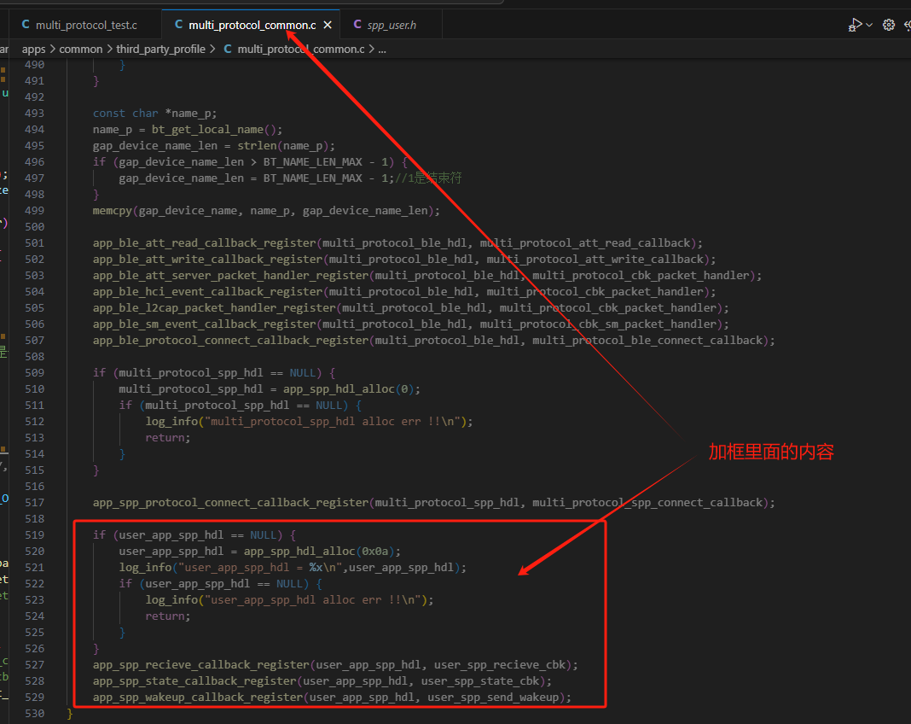
Task: Click 'app_ble_att_read_callback_register' function name
Action: click(x=205, y=243)
